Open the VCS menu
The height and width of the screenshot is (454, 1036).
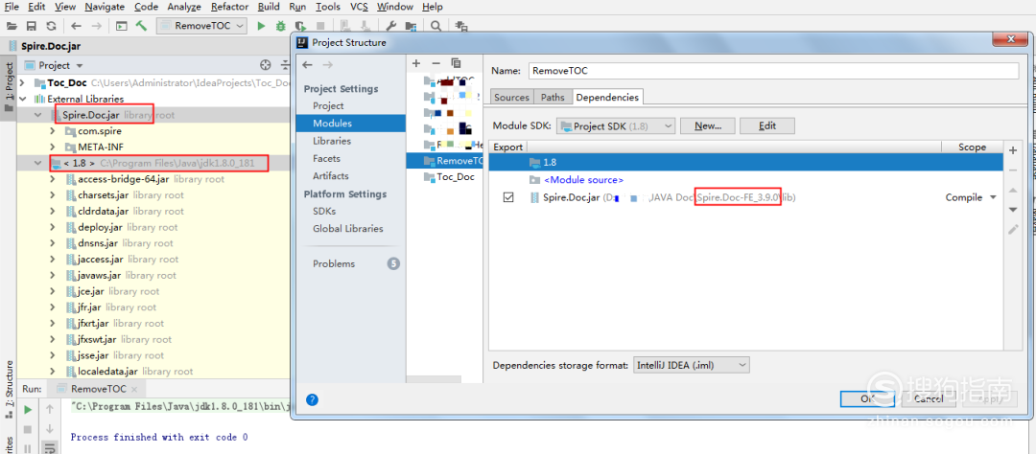359,7
